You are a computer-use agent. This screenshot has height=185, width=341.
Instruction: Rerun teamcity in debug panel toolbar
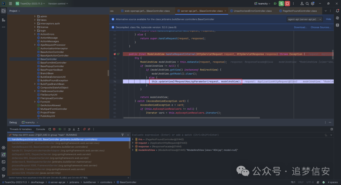pos(50,129)
